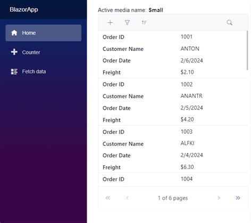The image size is (252, 223).
Task: Open the sort options icon
Action: 144,23
